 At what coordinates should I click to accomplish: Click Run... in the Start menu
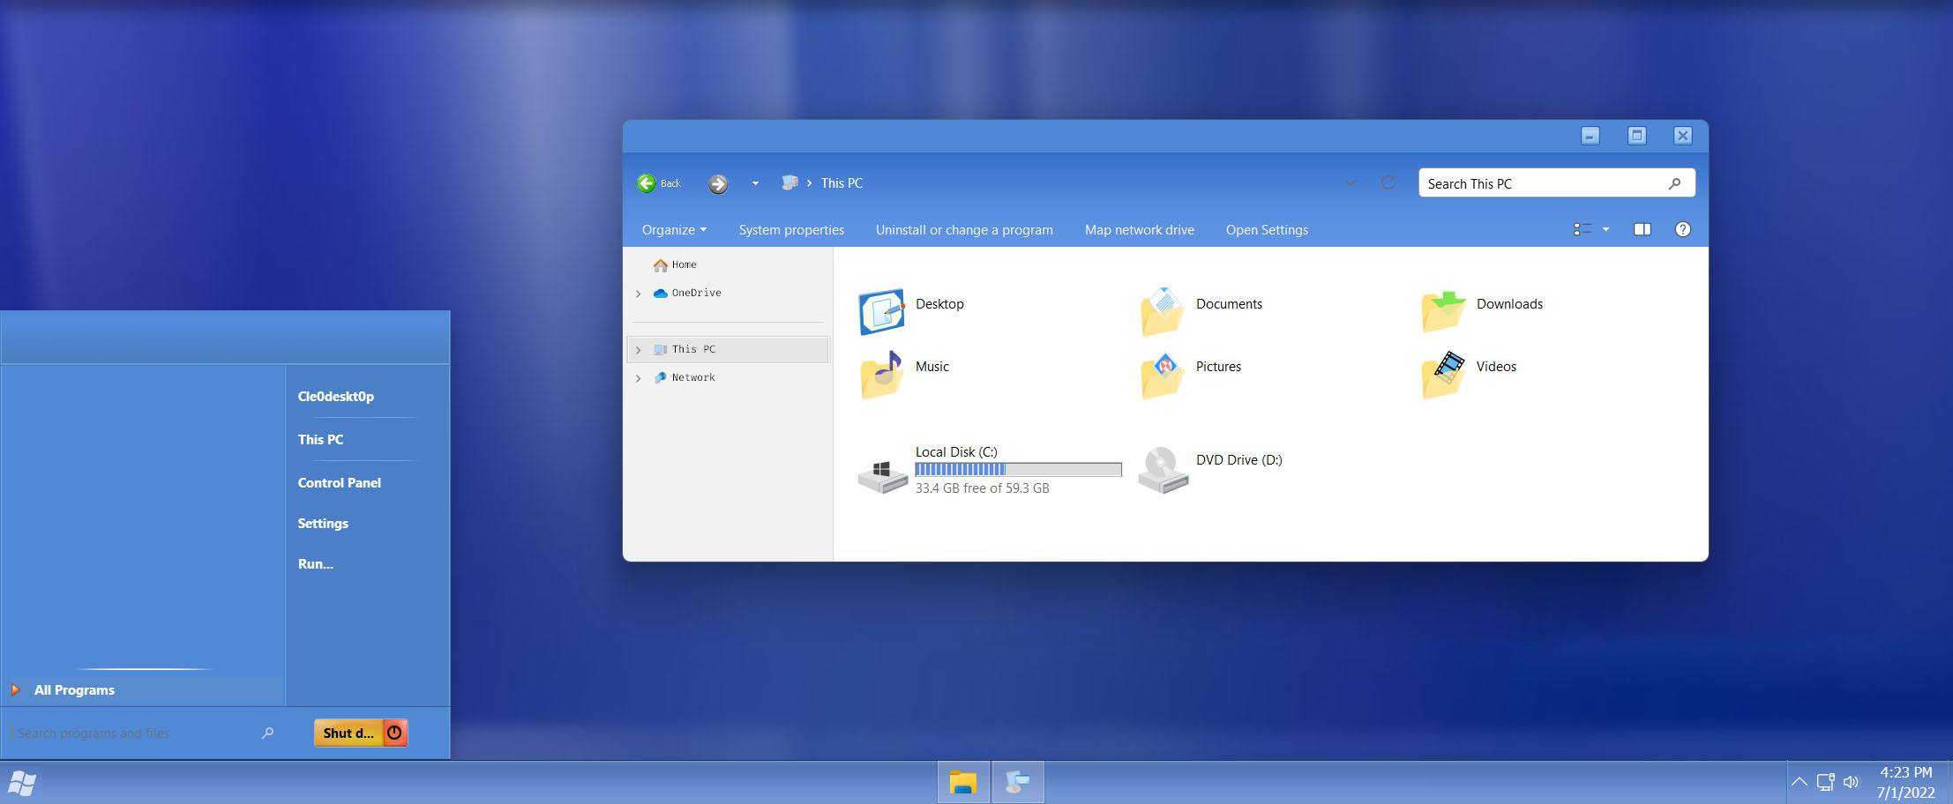pos(315,564)
